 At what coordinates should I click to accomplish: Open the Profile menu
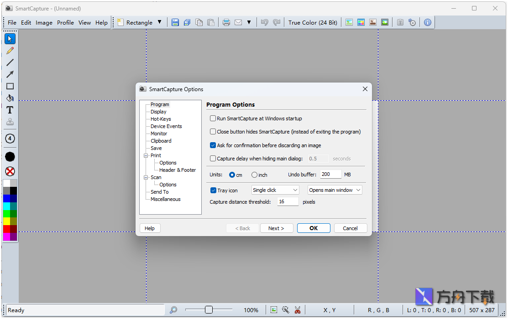65,22
